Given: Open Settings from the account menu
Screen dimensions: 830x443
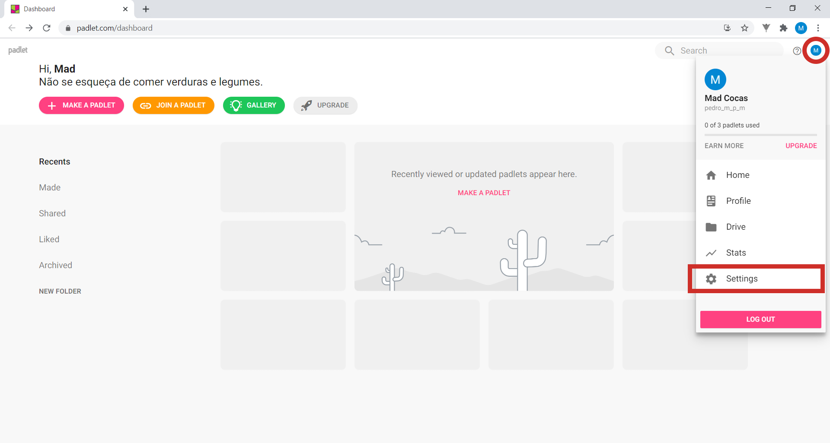Looking at the screenshot, I should [x=761, y=278].
